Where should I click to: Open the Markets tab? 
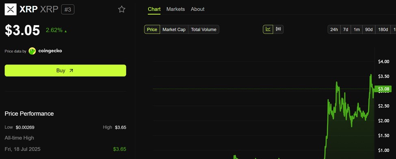point(175,9)
